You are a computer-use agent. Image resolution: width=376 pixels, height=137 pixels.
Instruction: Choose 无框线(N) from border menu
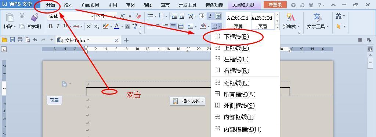(245, 83)
